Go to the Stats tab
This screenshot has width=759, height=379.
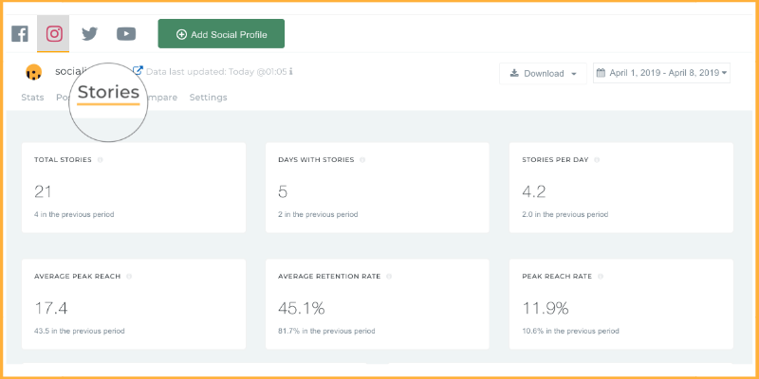32,98
